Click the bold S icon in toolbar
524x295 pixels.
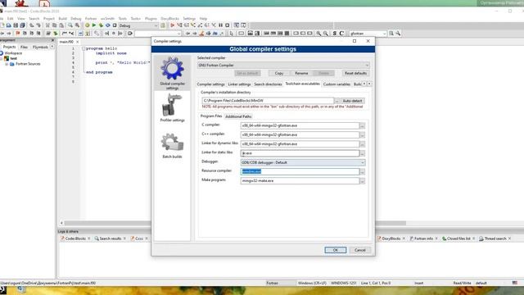point(335,34)
